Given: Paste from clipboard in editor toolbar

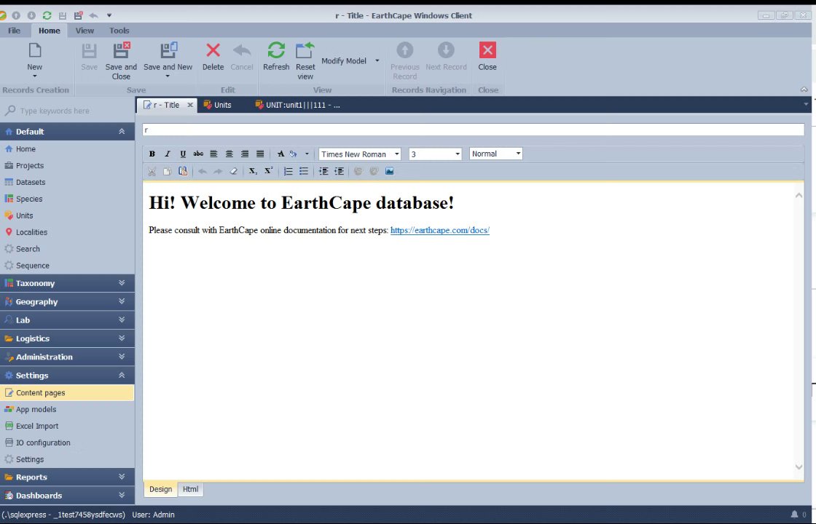Looking at the screenshot, I should click(183, 171).
